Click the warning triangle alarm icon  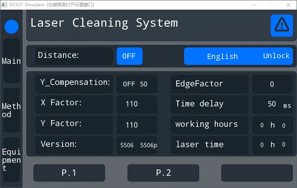pyautogui.click(x=282, y=26)
